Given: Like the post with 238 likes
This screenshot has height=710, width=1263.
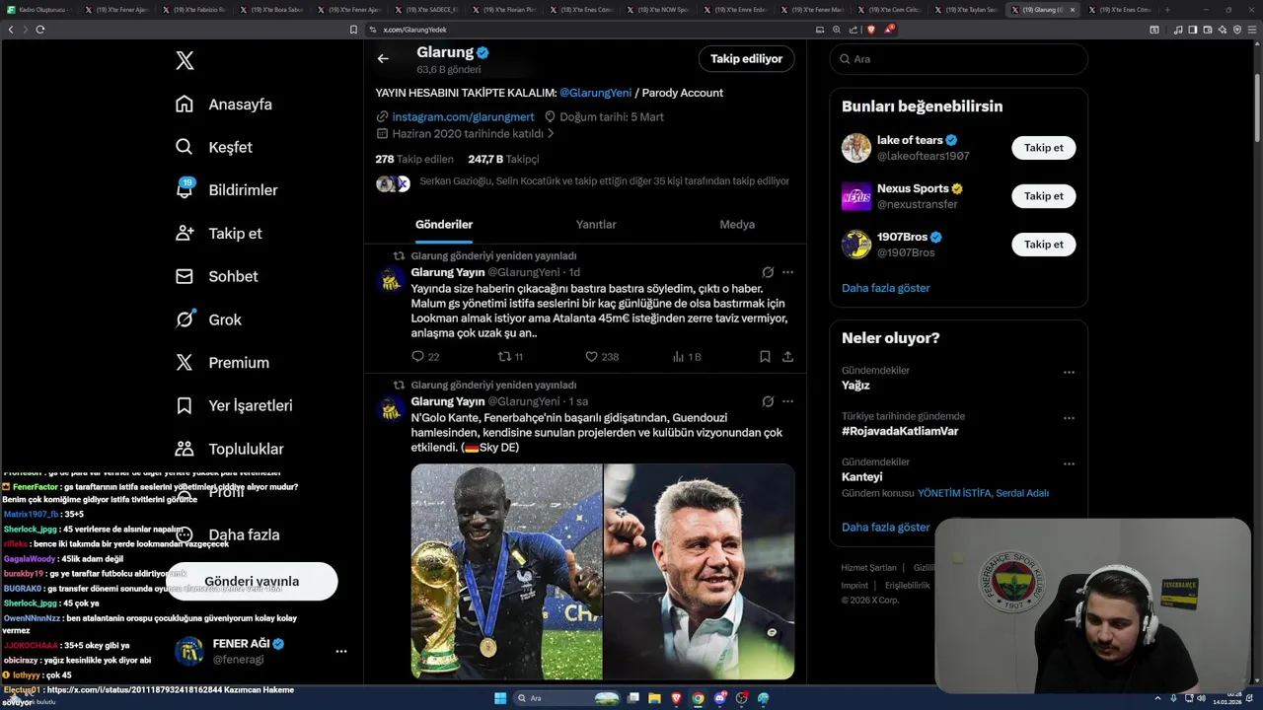Looking at the screenshot, I should pos(602,357).
